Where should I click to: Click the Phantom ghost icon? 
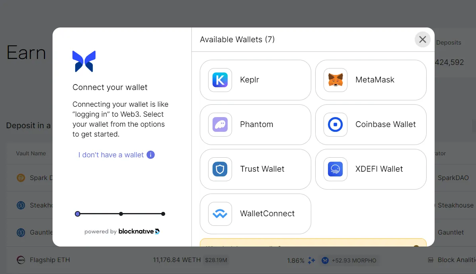pos(220,125)
